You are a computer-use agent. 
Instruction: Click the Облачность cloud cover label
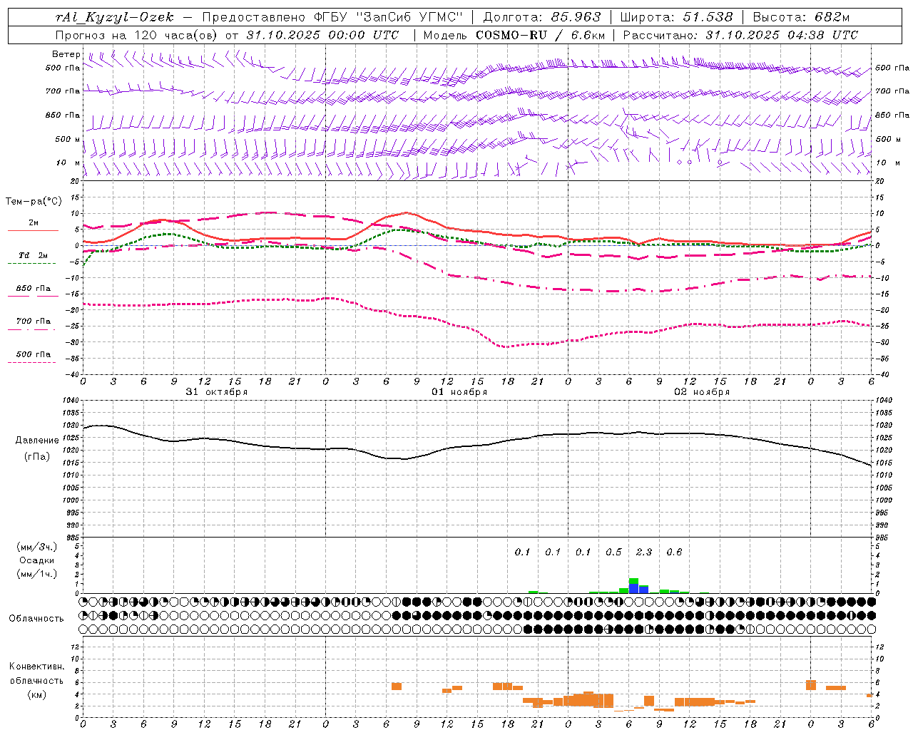pyautogui.click(x=36, y=618)
